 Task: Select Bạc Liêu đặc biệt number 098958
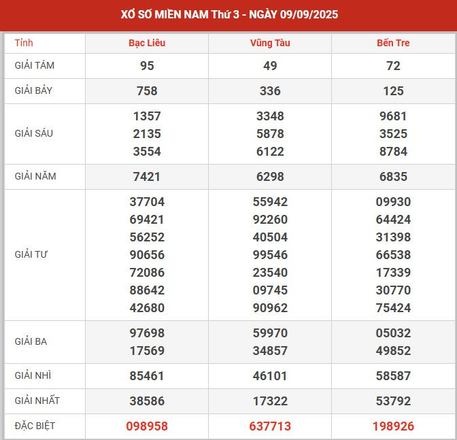pos(147,426)
